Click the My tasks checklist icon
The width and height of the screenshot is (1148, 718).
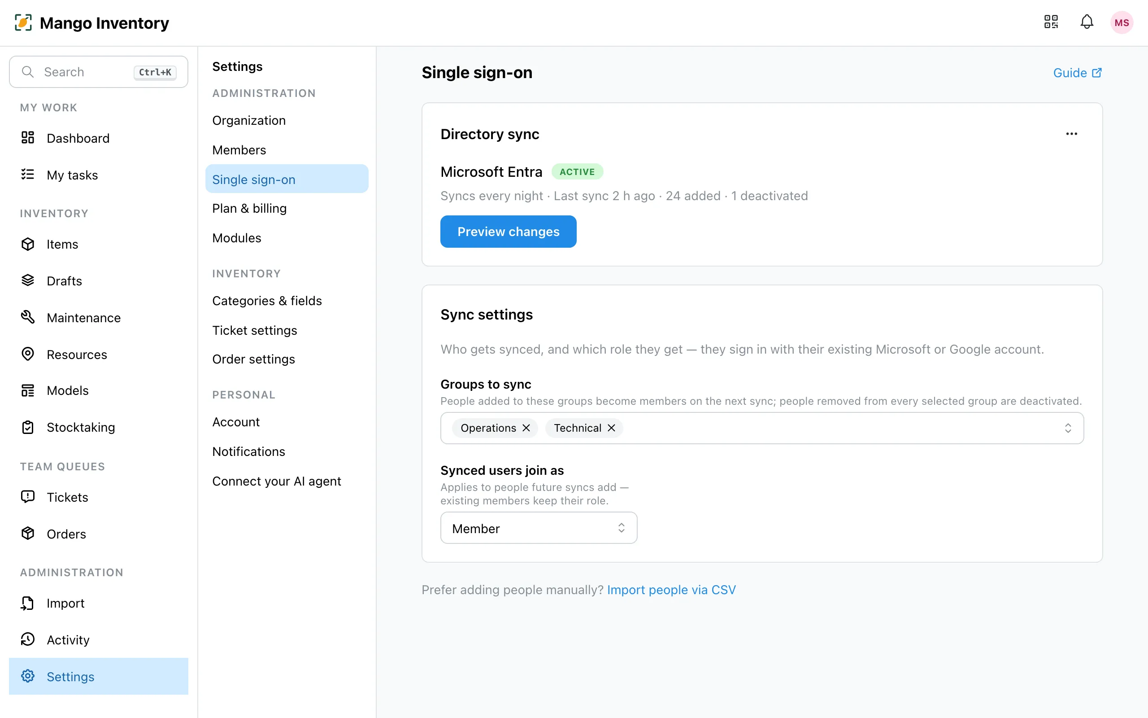click(28, 175)
